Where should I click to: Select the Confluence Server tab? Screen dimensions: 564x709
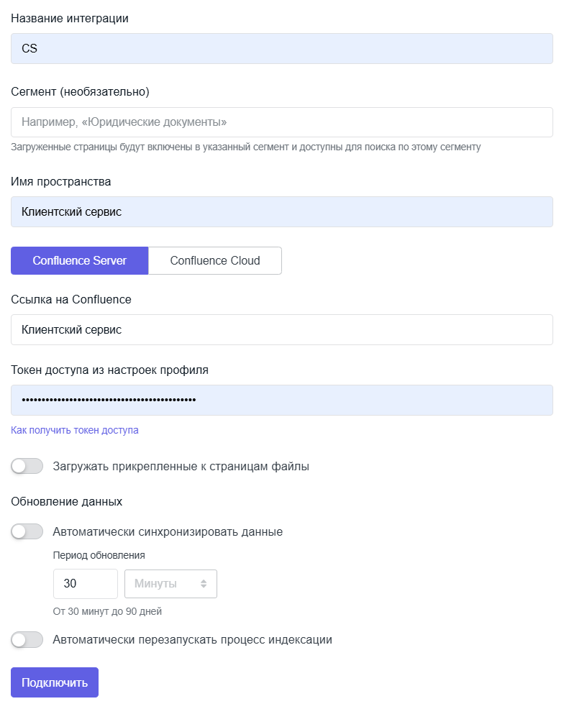click(80, 260)
